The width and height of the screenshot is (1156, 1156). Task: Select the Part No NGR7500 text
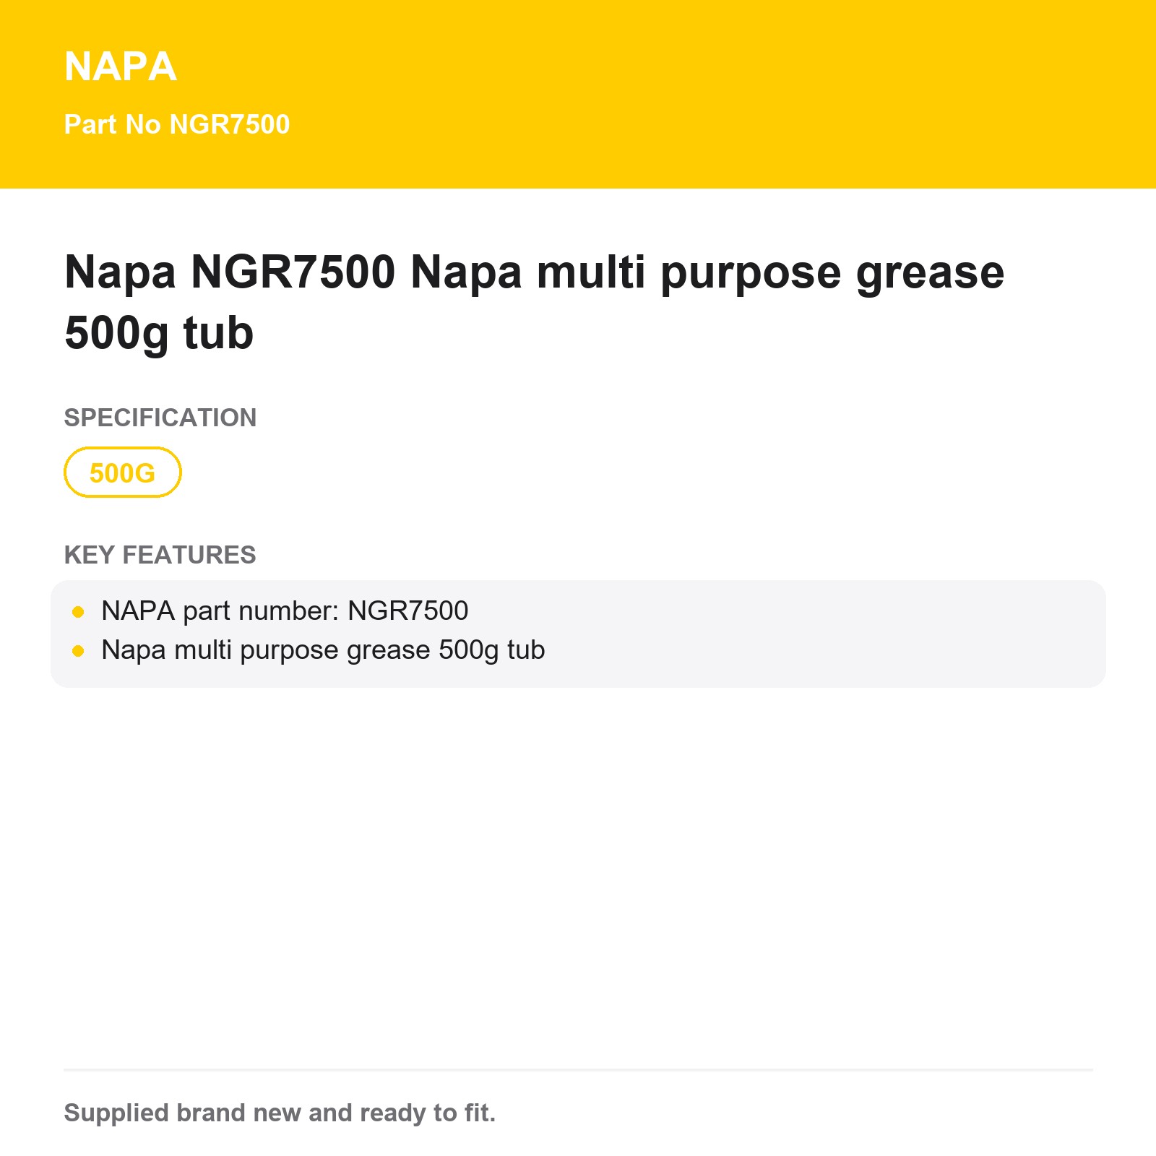[177, 124]
